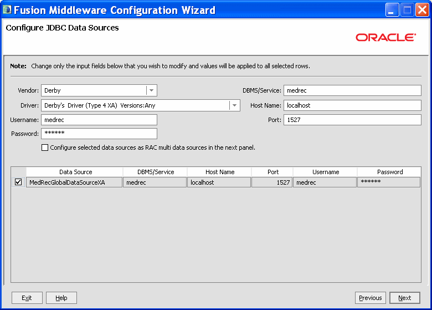This screenshot has width=432, height=310.
Task: Click the 1527 port table cell
Action: pyautogui.click(x=272, y=182)
